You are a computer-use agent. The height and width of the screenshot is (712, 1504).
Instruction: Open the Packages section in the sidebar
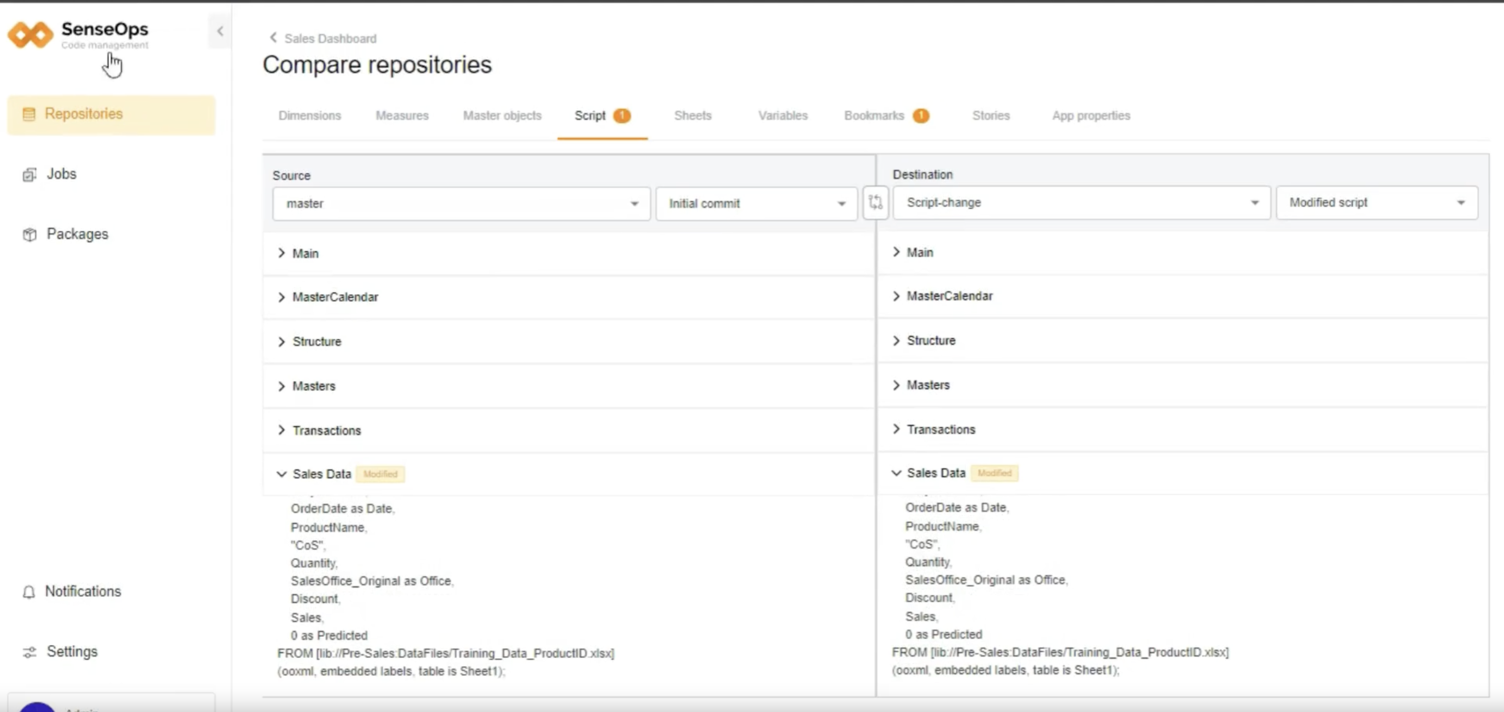point(77,233)
